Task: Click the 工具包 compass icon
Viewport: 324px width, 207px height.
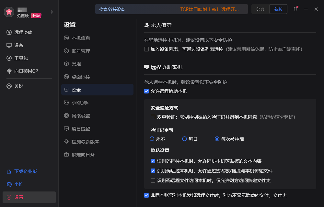Action: [x=9, y=58]
